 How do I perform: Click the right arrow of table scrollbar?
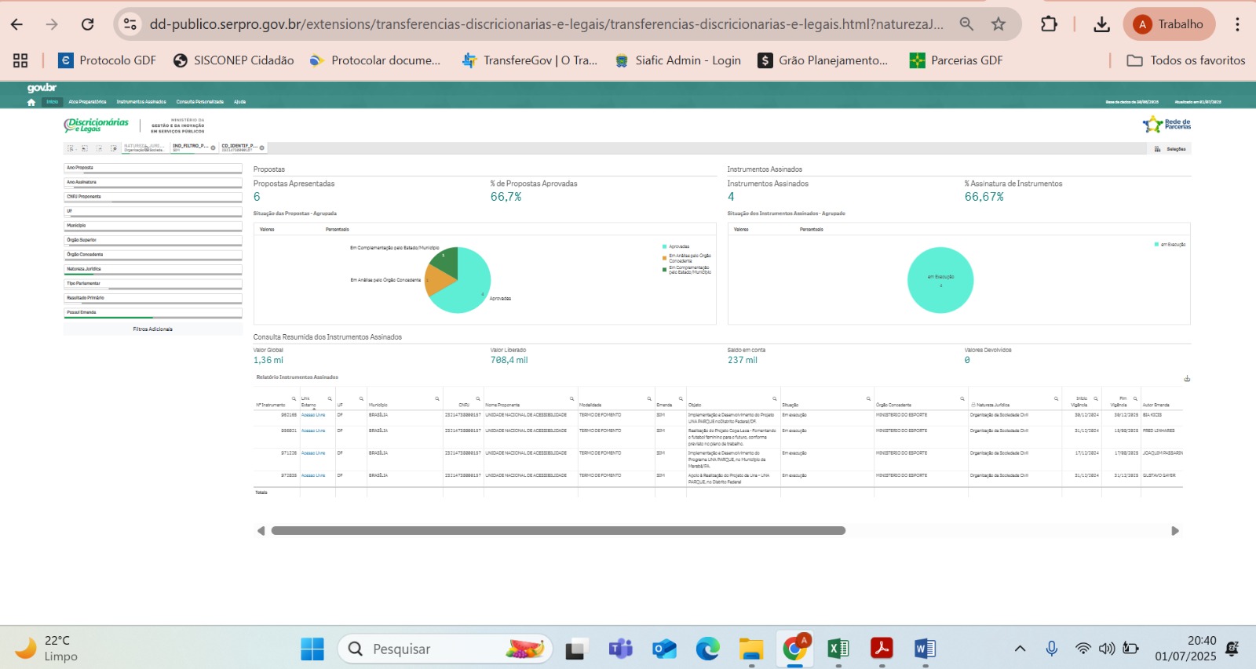1175,531
